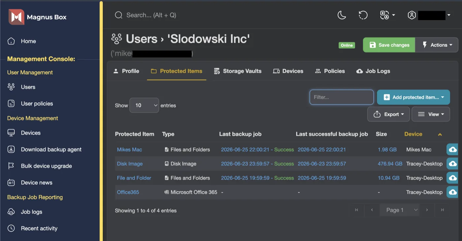Open the Disk Image protected item
The height and width of the screenshot is (241, 462).
pos(130,164)
